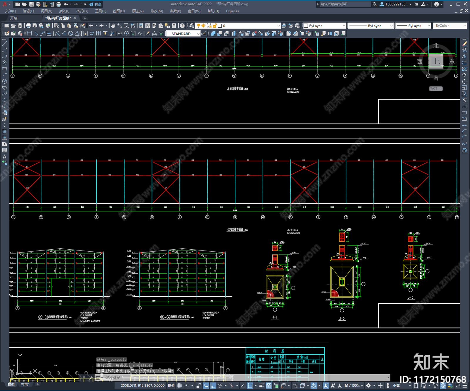Screen dimensions: 470x391
Task: Select the Move tool in Modify toolbar
Action: 464,75
